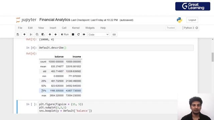Viewport: 214px width, 120px height.
Task: Click the income std value 13336.639582
Action: pyautogui.click(x=73, y=71)
